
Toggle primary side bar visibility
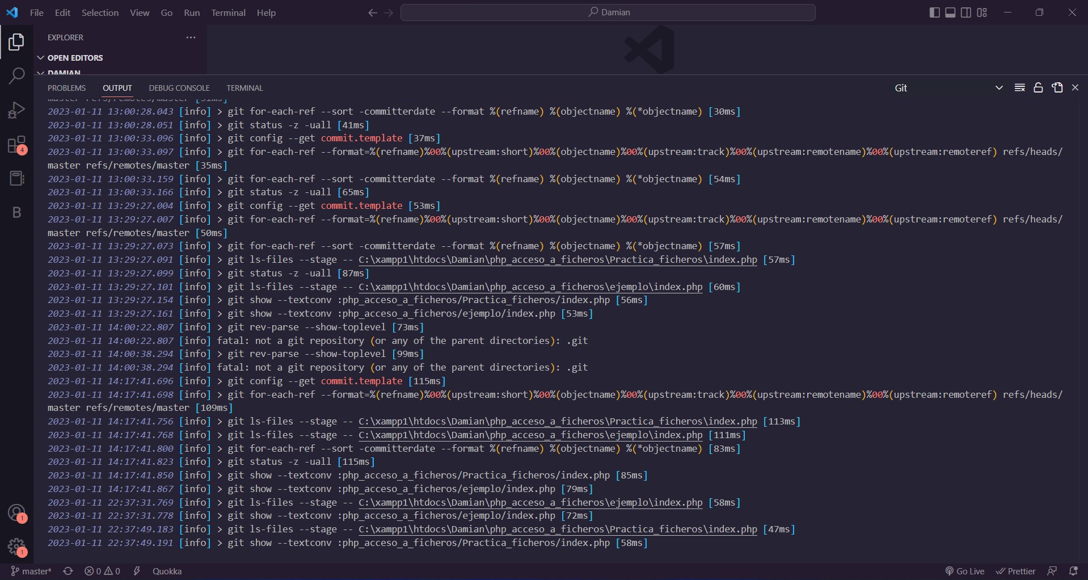[934, 12]
